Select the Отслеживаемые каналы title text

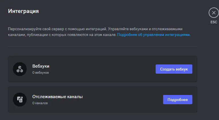pyautogui.click(x=58, y=97)
